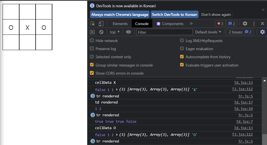The width and height of the screenshot is (267, 145).
Task: Open the Default levels dropdown
Action: point(208,32)
